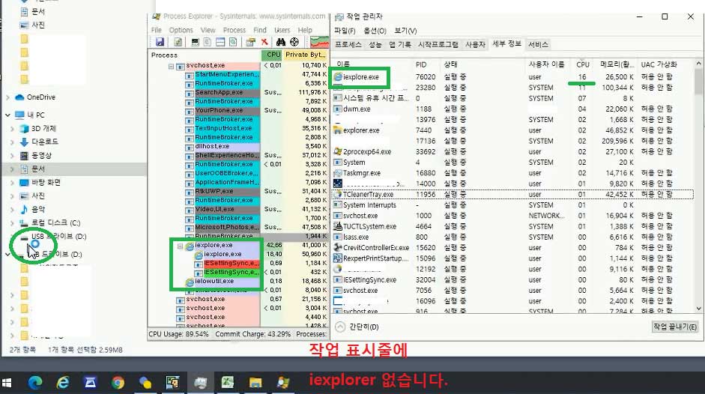The height and width of the screenshot is (394, 705).
Task: Sort by the 상태 column header
Action: [x=450, y=64]
